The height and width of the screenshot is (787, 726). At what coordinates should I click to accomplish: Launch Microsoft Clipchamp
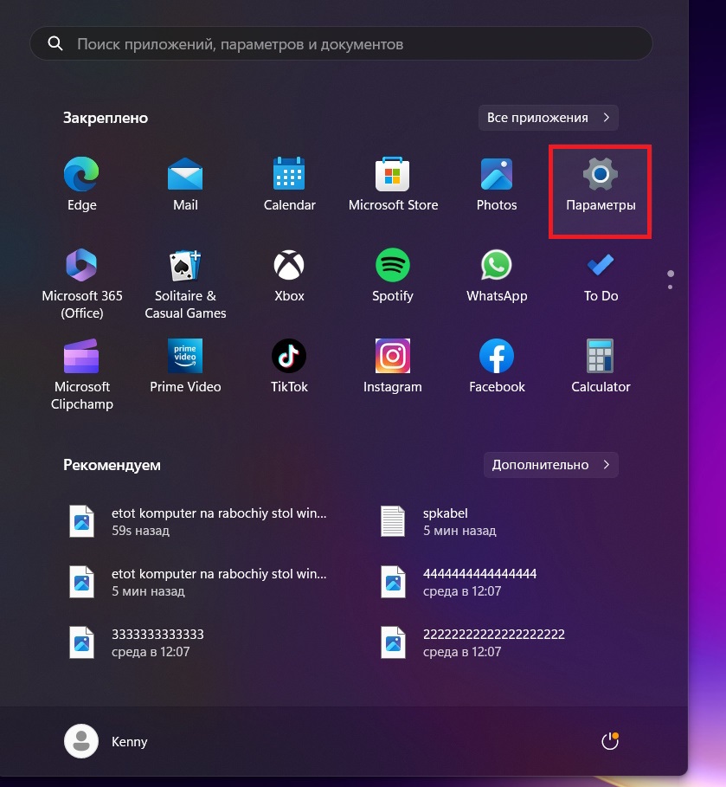(x=82, y=374)
